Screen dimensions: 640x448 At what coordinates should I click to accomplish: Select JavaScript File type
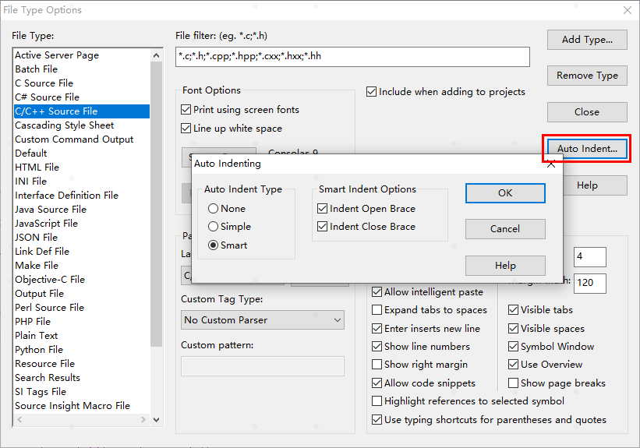coord(82,224)
